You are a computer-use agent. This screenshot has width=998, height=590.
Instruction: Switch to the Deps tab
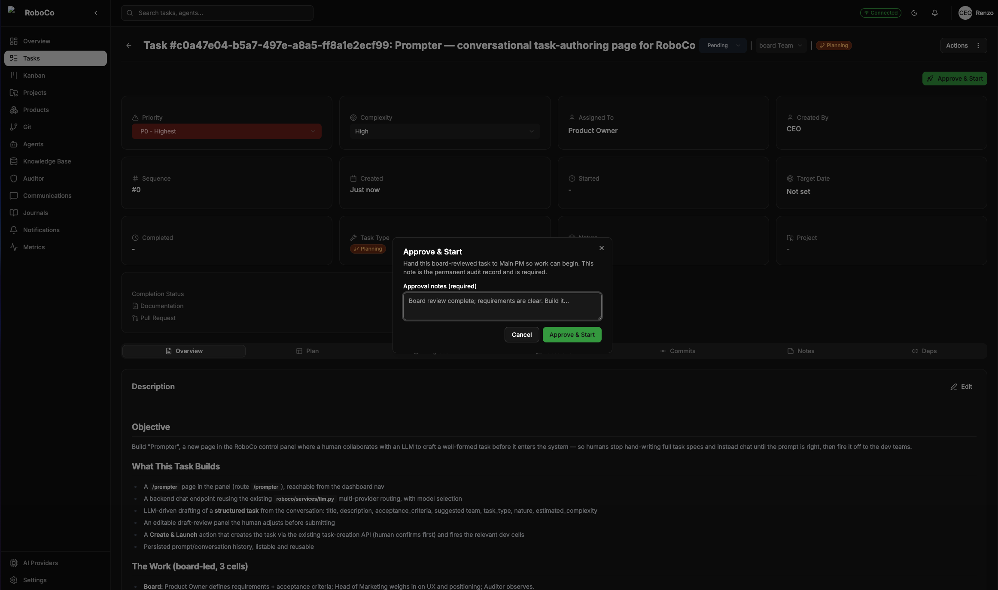924,351
